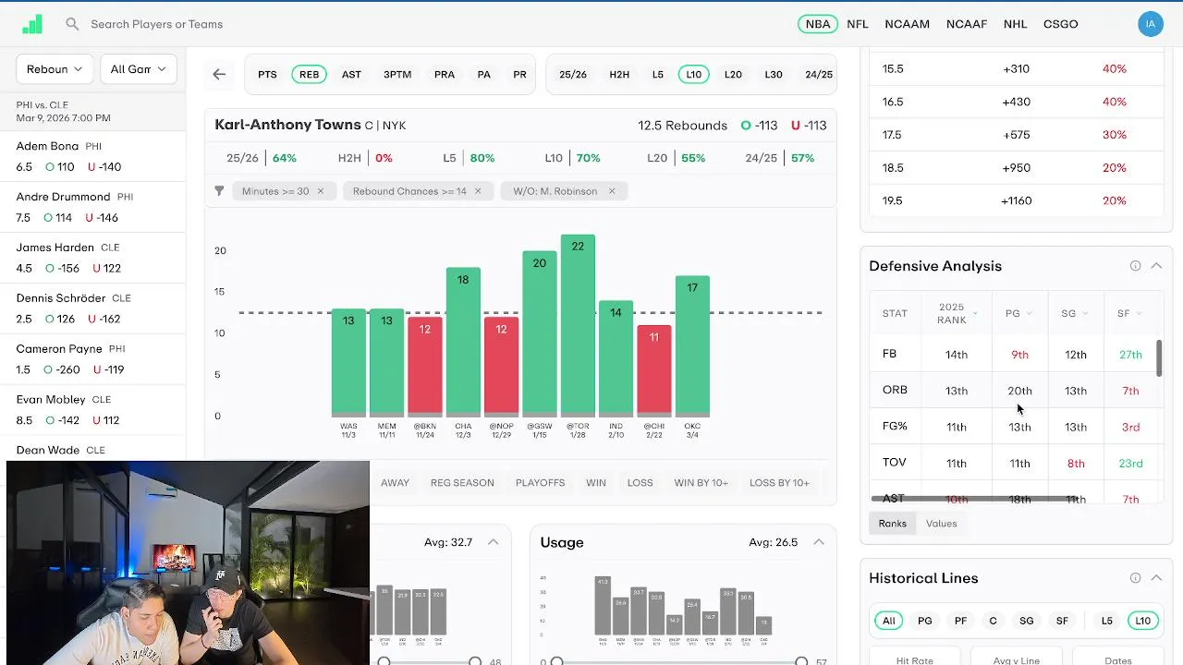Click Defensive Analysis horizontal scrollbar
Viewport: 1183px width, 665px height.
[974, 499]
